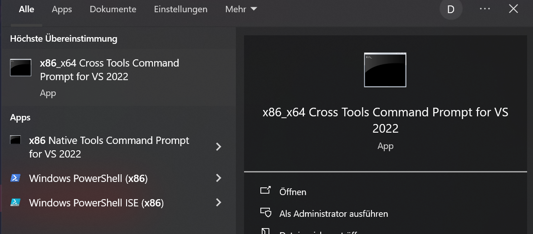Click the D user account avatar
533x234 pixels.
[x=451, y=9]
